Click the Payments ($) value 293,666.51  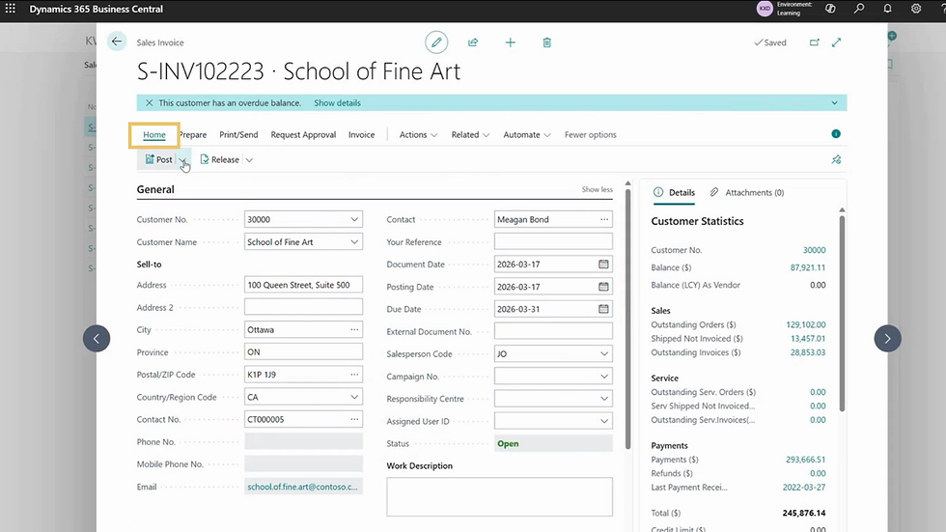click(805, 459)
